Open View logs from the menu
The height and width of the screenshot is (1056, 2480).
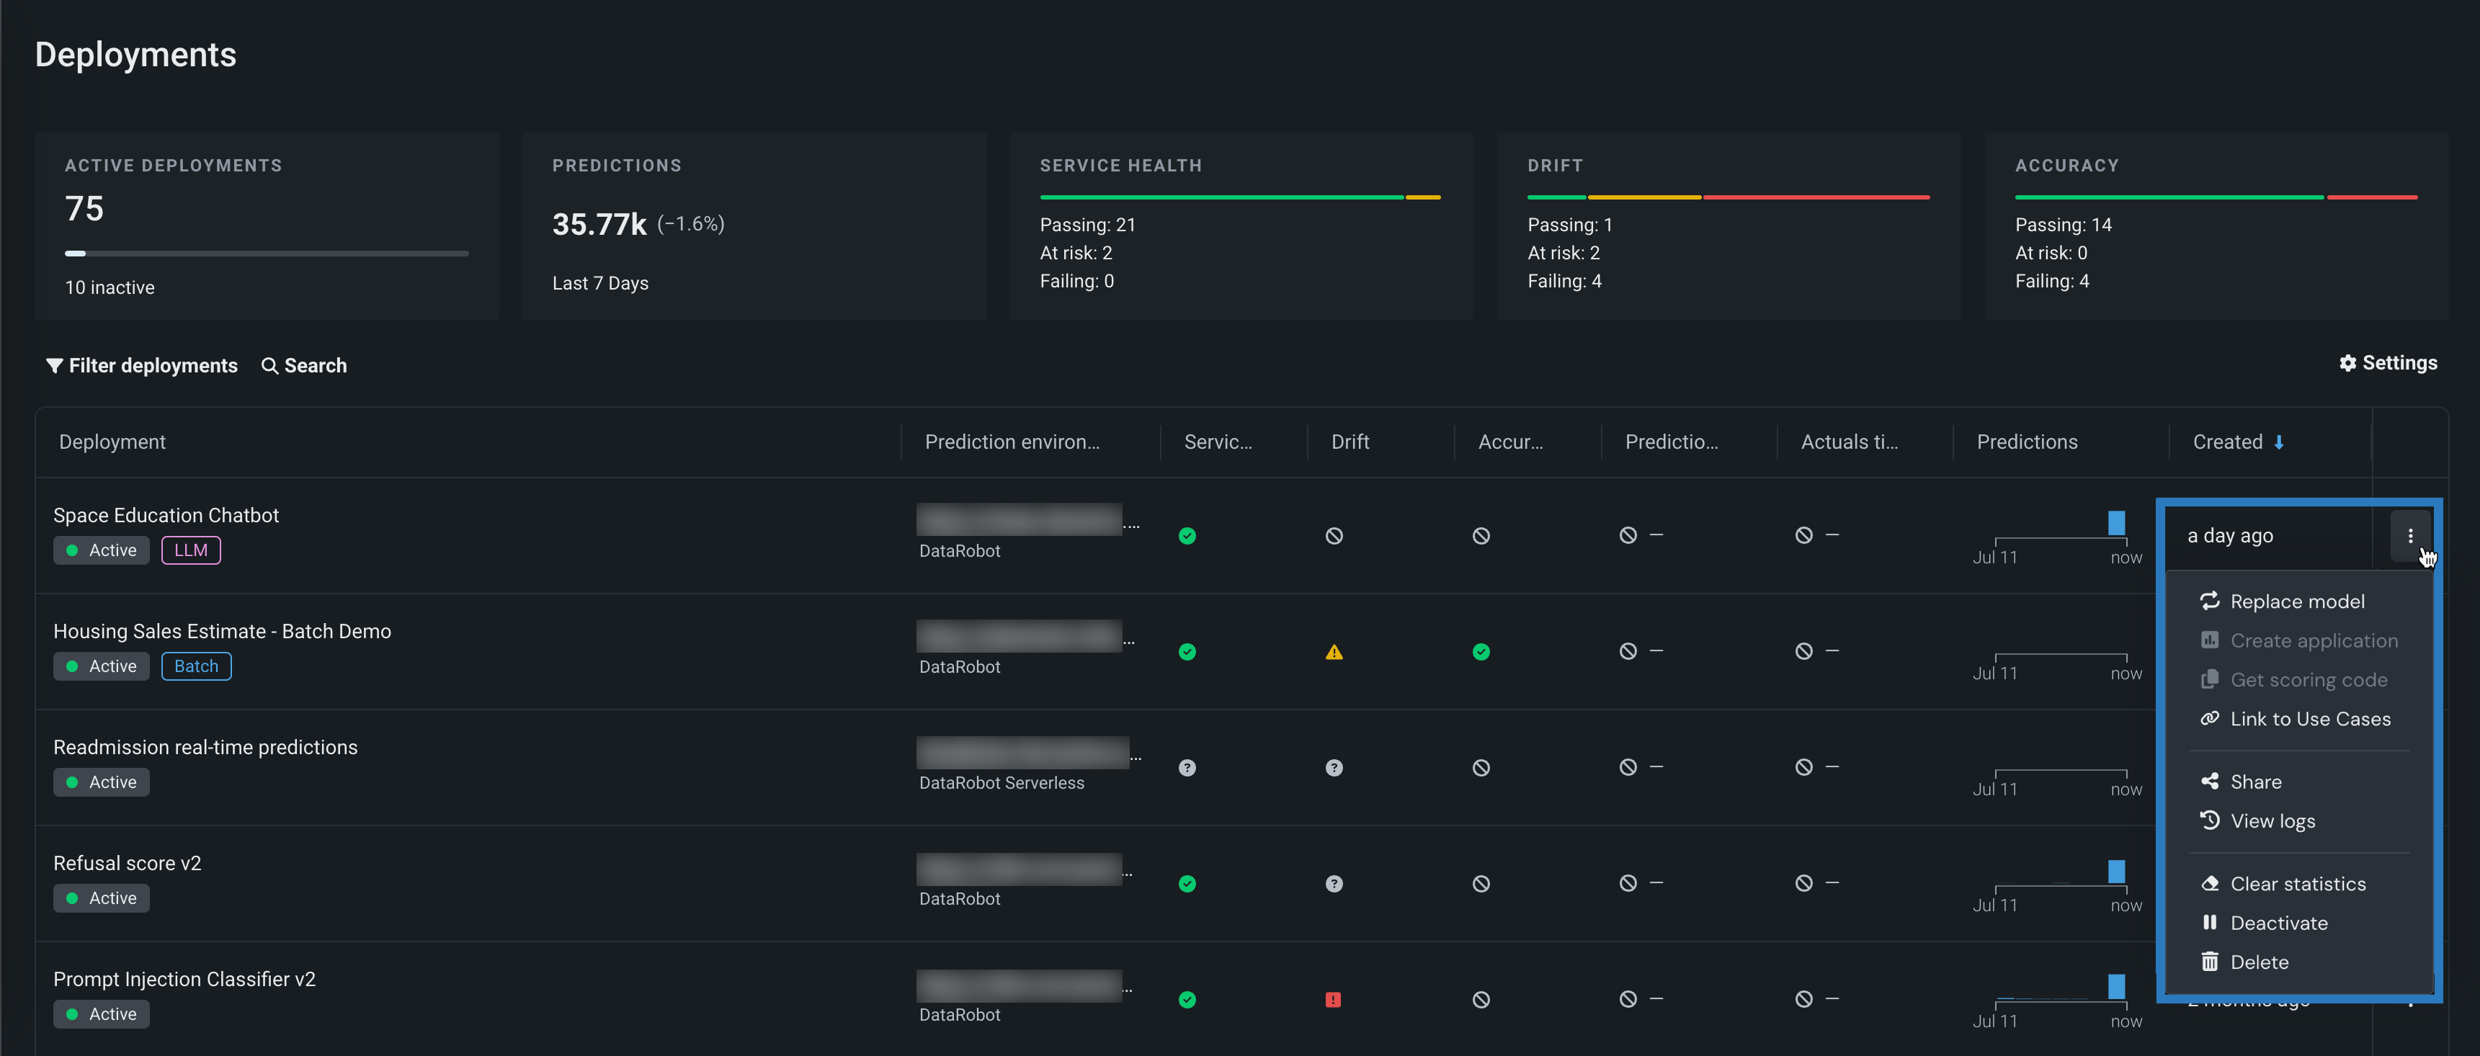click(2271, 821)
